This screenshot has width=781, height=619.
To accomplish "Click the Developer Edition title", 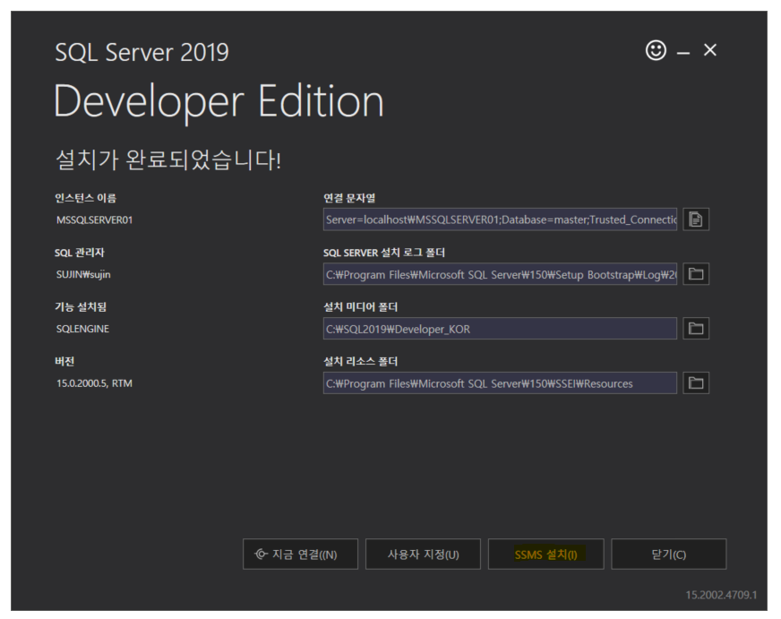I will tap(219, 102).
